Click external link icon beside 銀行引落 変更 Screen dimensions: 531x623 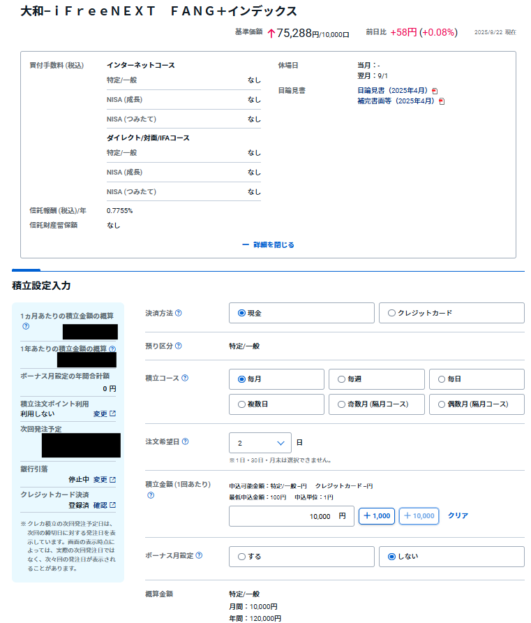[113, 480]
